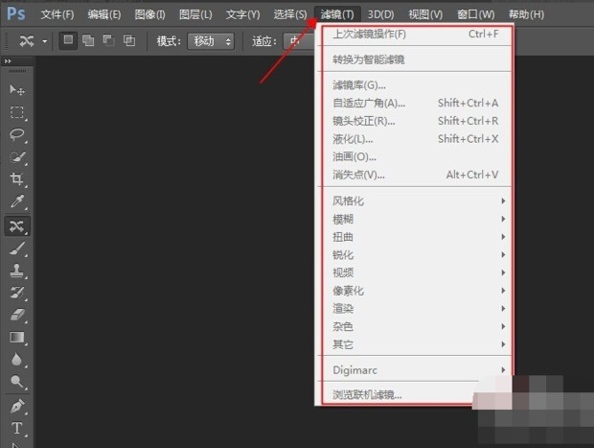This screenshot has height=448, width=594.
Task: Select the Gradient tool
Action: tap(16, 337)
